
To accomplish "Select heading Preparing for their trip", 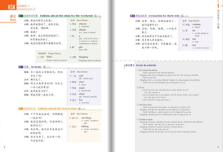I will pos(164,16).
